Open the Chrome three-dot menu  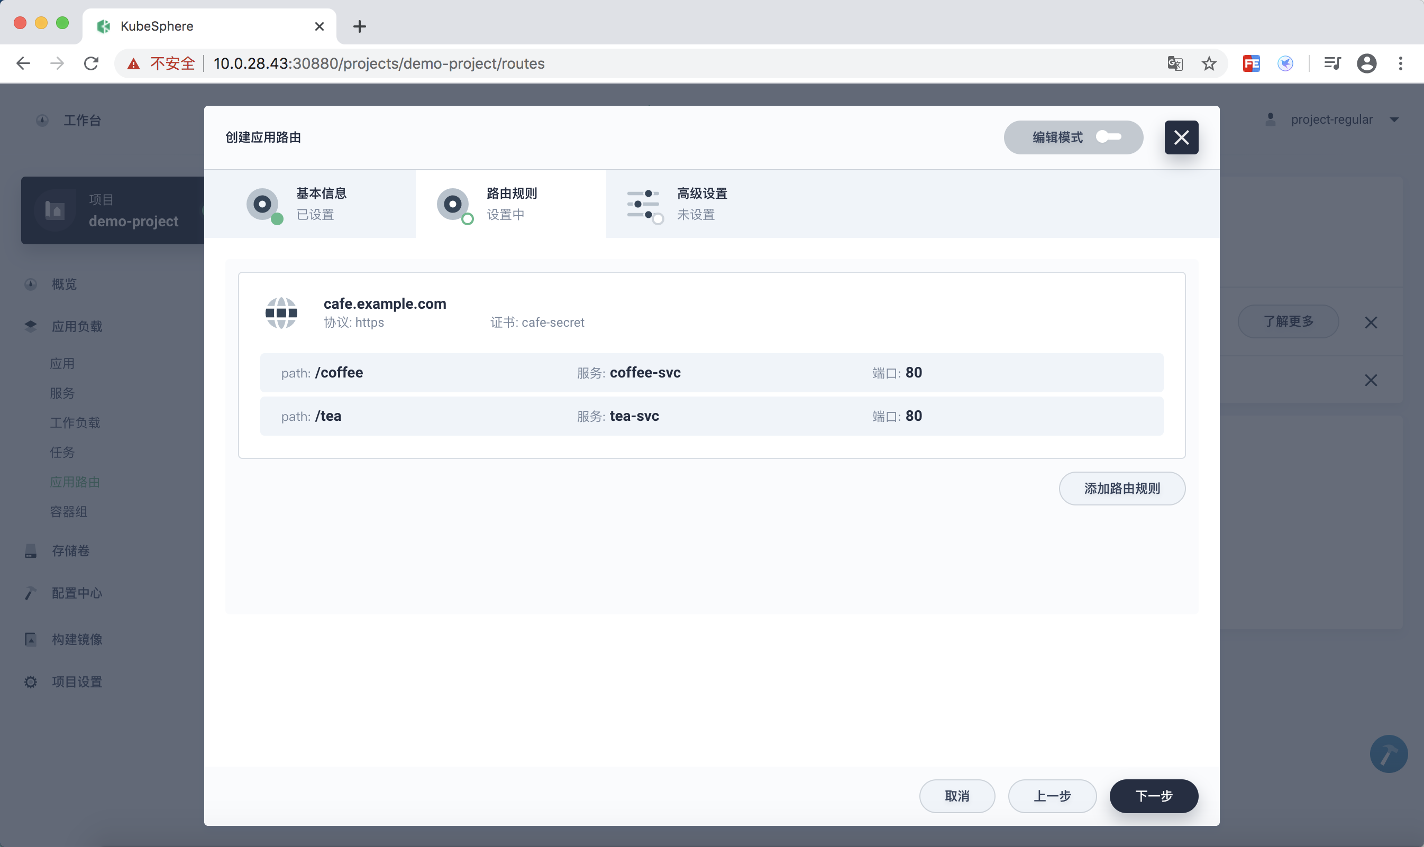pyautogui.click(x=1400, y=63)
